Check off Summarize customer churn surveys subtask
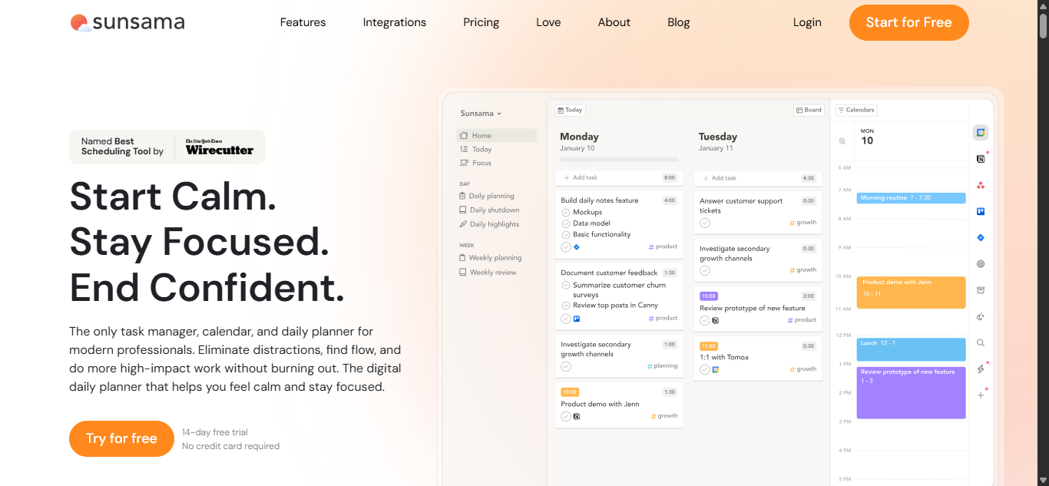 click(x=566, y=285)
